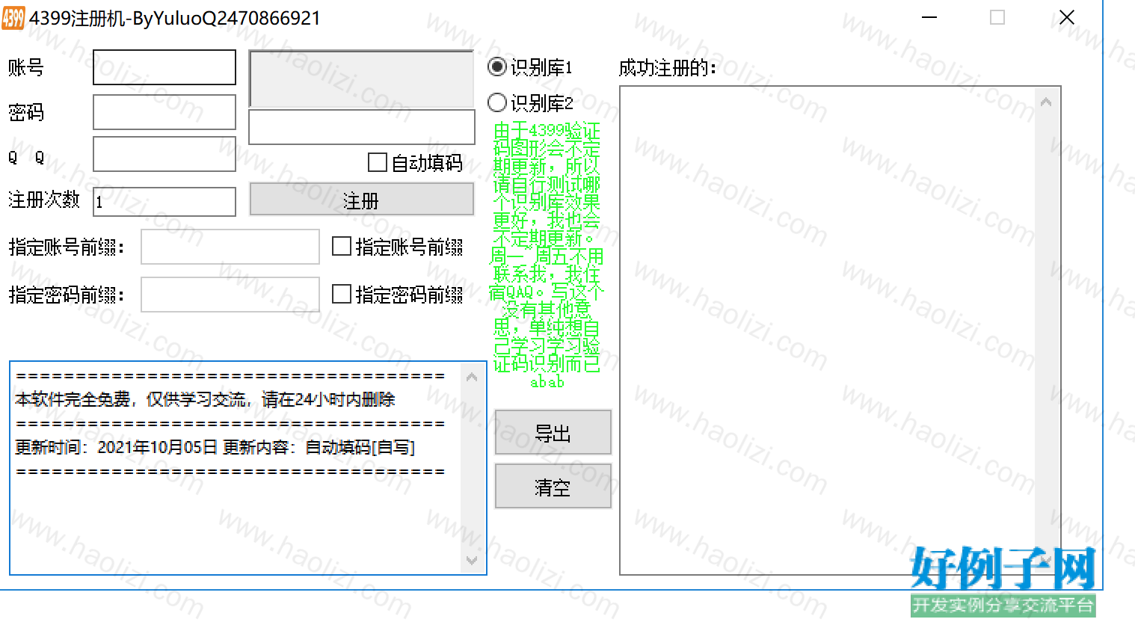1135x625 pixels.
Task: Close the 4399注册机 window
Action: [1067, 17]
